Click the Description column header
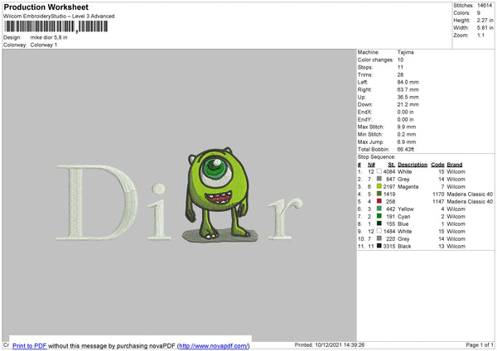Image resolution: width=497 pixels, height=351 pixels. coord(413,165)
